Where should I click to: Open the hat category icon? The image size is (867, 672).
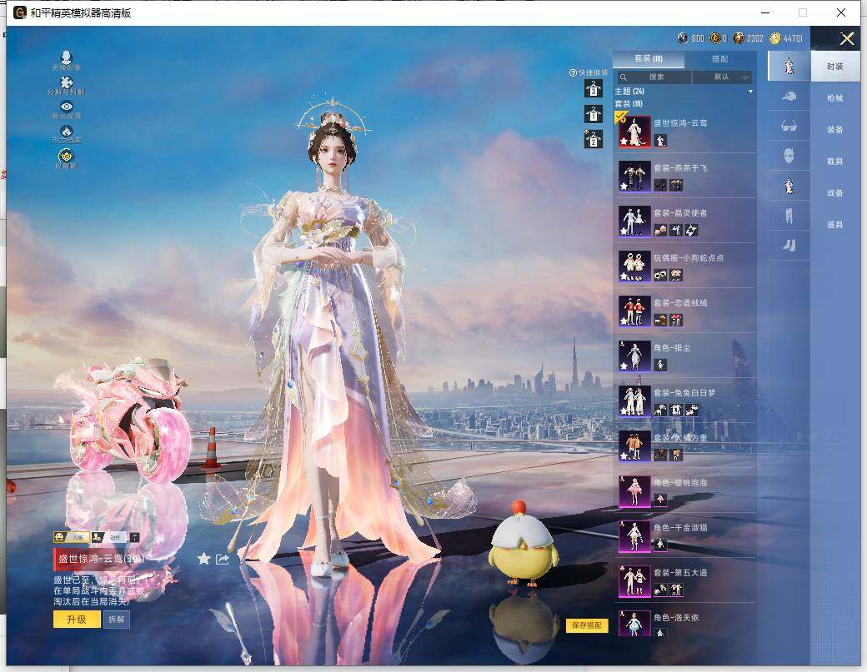(789, 97)
